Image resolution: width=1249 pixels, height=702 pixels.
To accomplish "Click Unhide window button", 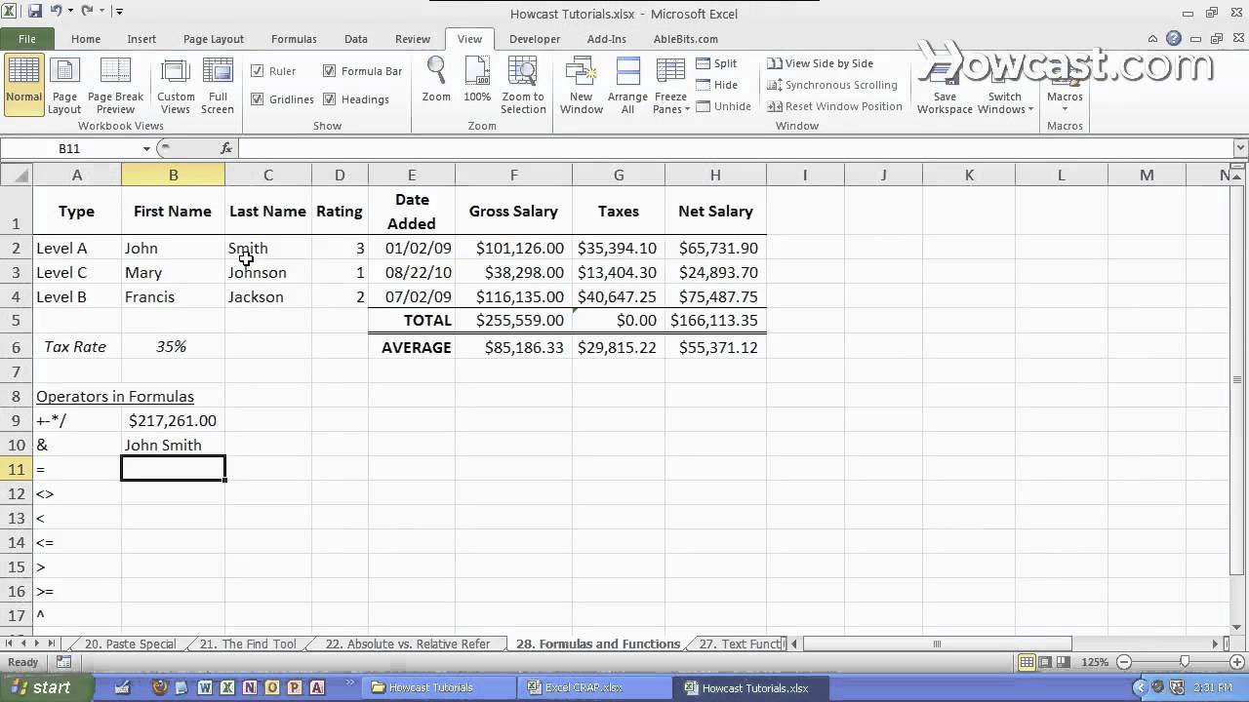I will [x=723, y=106].
